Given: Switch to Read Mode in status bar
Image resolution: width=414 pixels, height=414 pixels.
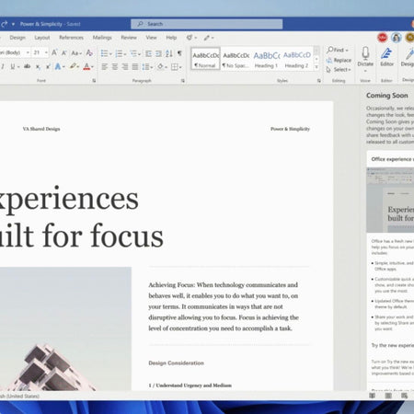Looking at the screenshot, I should 372,396.
